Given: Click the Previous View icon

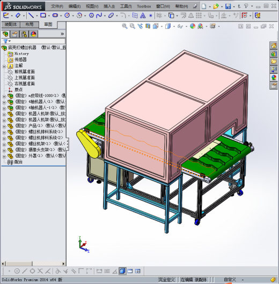Looking at the screenshot, I should [x=140, y=26].
